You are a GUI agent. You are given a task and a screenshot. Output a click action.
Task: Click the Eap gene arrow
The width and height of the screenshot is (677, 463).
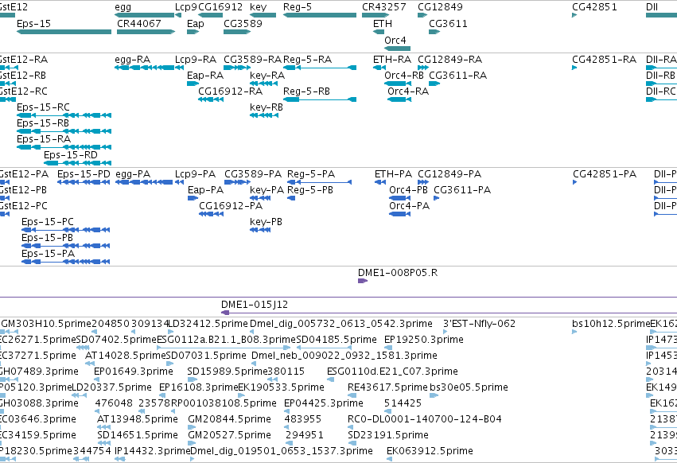click(193, 32)
